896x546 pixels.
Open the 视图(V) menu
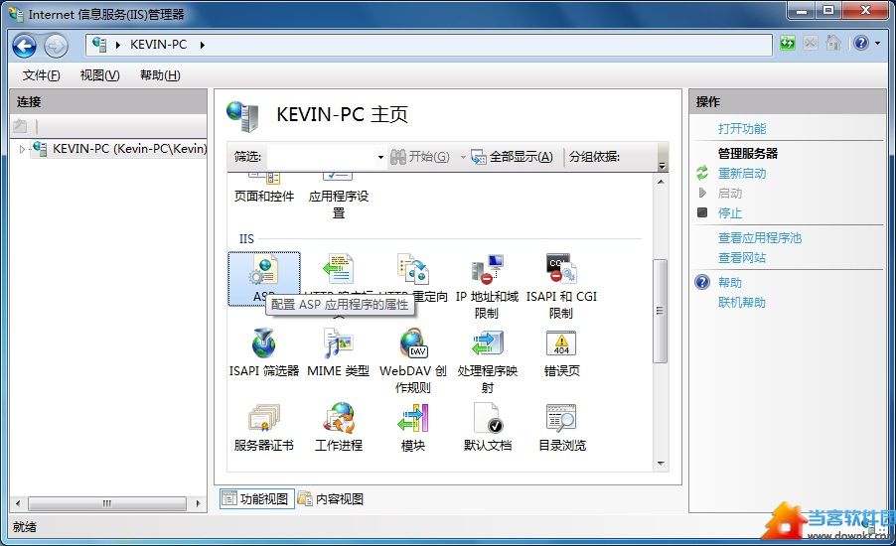click(100, 75)
